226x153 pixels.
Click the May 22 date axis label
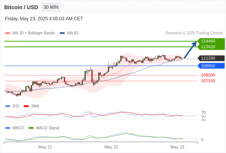point(111,147)
